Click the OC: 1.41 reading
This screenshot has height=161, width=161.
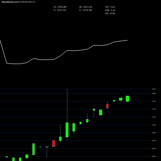pyautogui.click(x=110, y=7)
